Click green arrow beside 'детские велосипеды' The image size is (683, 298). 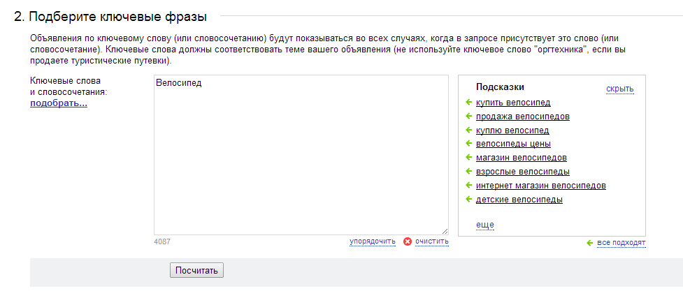coord(468,199)
